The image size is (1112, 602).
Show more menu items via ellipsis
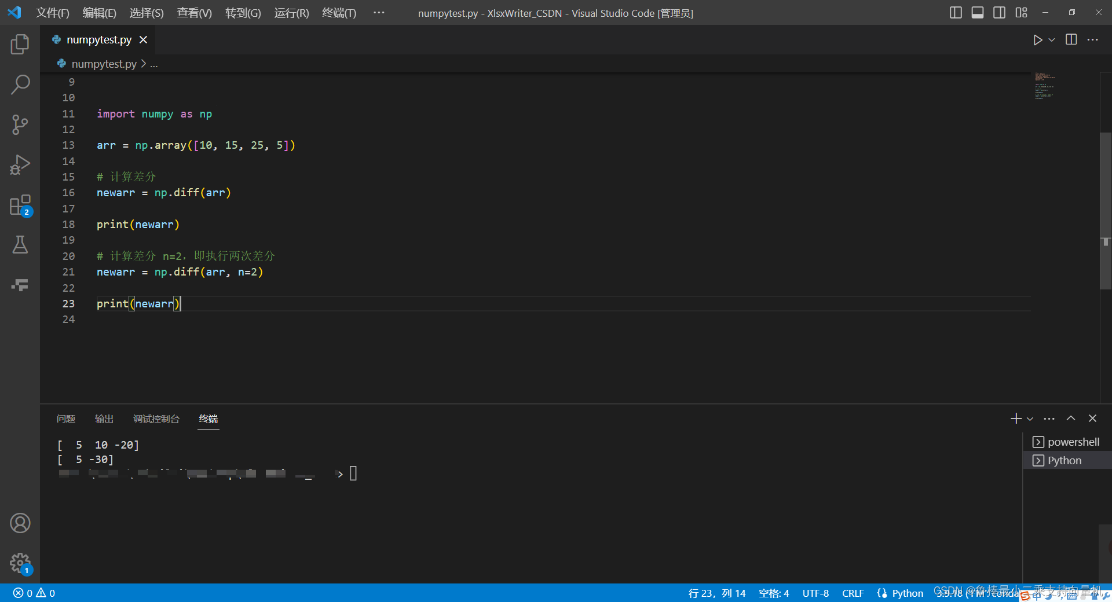[379, 13]
